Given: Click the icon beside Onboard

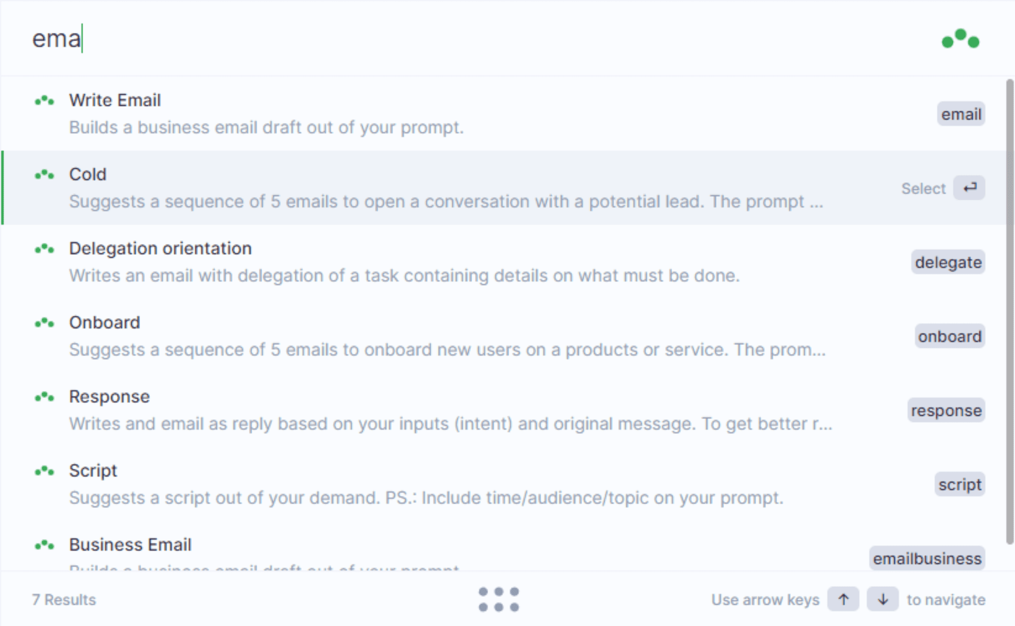Looking at the screenshot, I should click(x=45, y=323).
